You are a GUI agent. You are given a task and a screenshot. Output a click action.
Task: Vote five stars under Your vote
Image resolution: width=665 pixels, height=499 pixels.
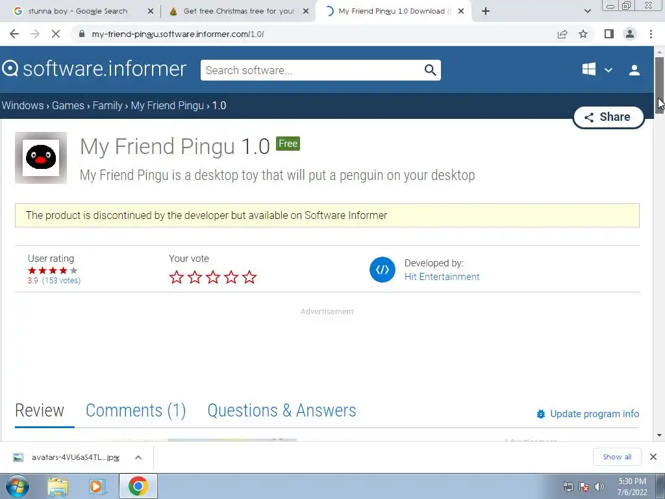tap(249, 277)
